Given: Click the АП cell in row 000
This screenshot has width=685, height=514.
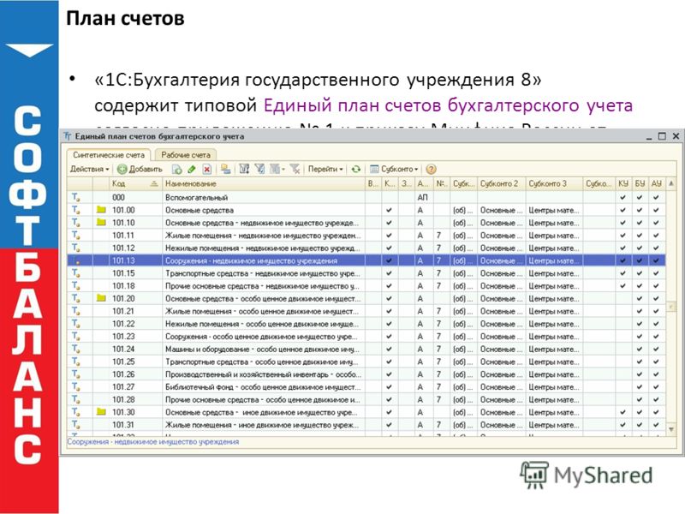Looking at the screenshot, I should [422, 198].
